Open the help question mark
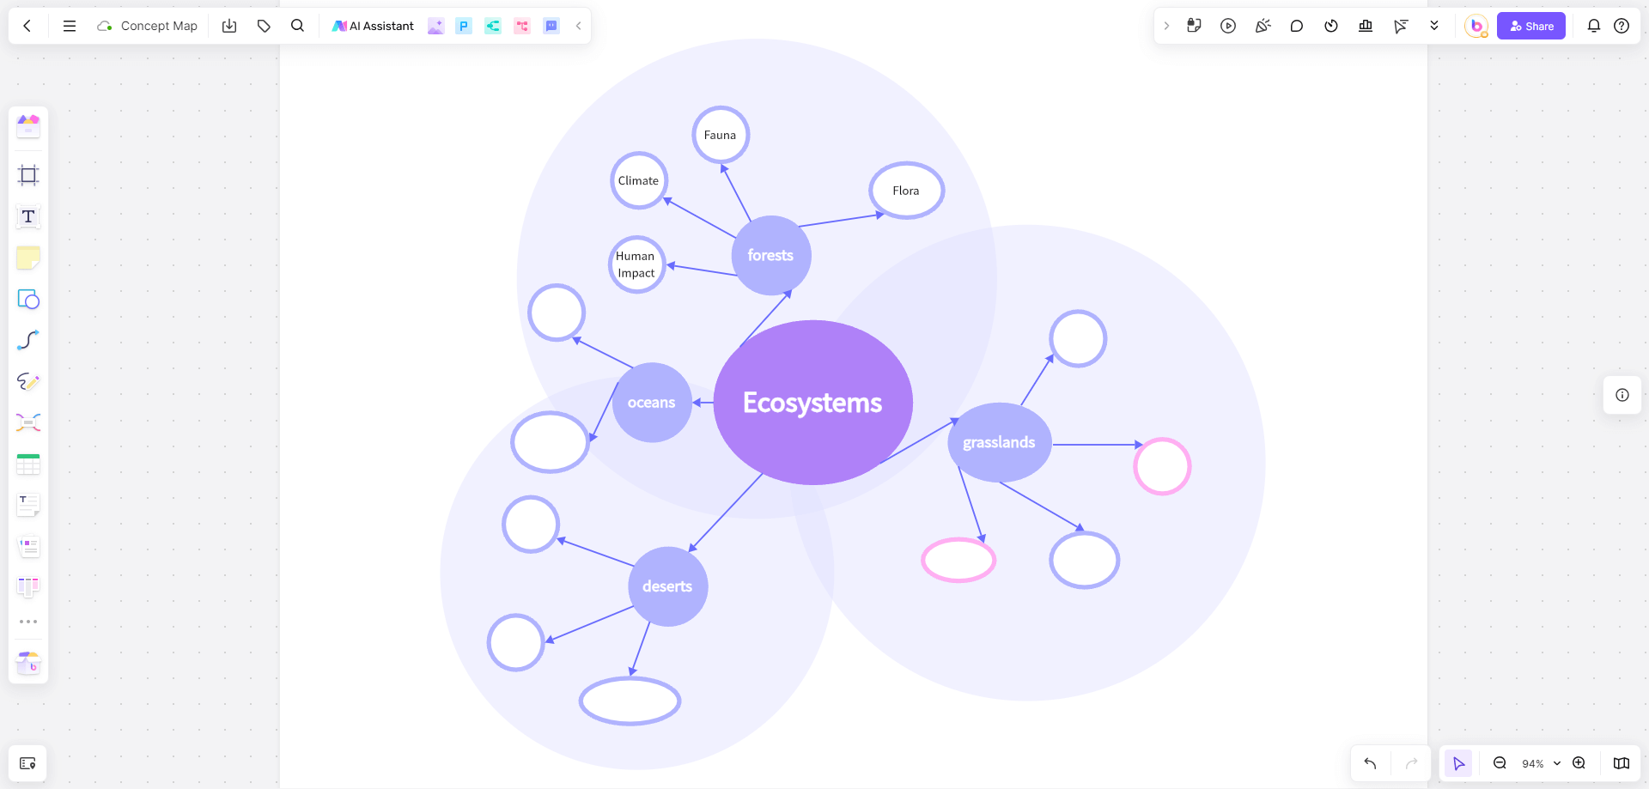 coord(1622,26)
